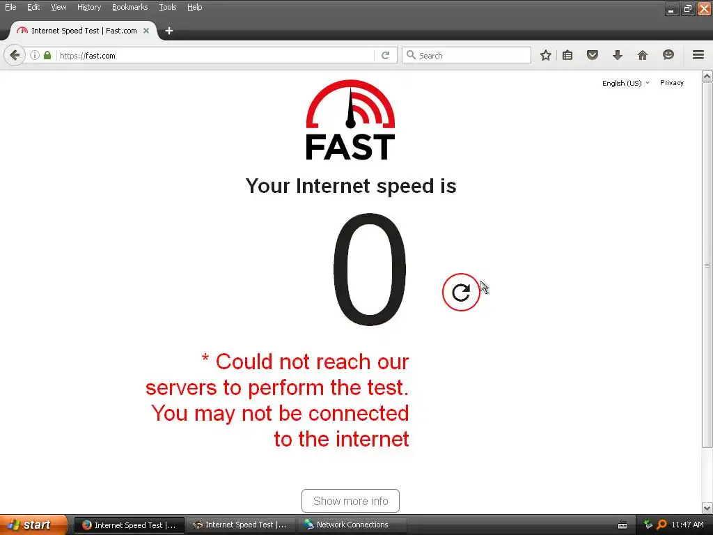Go to the Firefox home page icon
This screenshot has height=535, width=713.
643,56
